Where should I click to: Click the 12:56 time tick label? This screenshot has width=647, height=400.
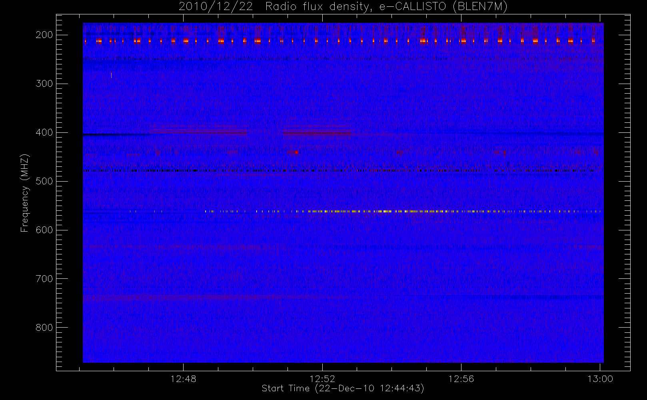(461, 379)
